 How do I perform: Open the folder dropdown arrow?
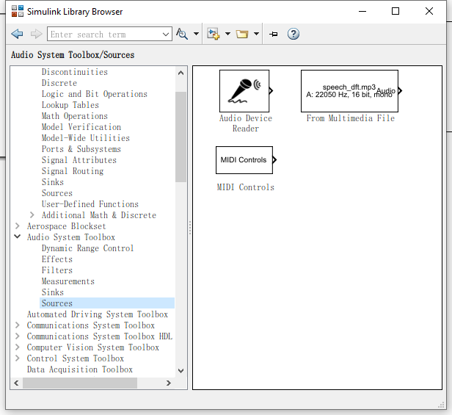coord(256,34)
